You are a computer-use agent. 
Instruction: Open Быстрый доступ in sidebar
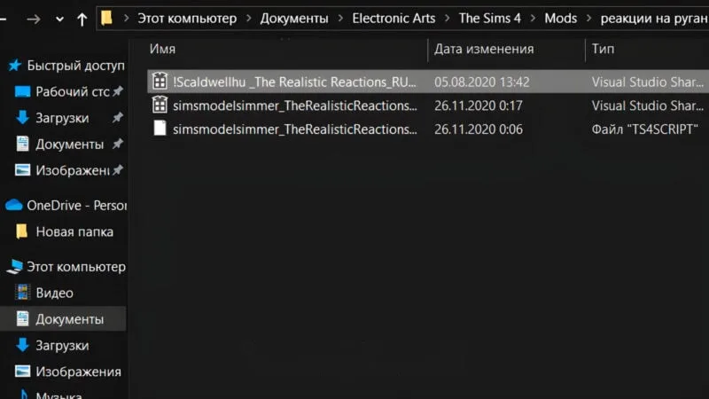click(x=75, y=66)
